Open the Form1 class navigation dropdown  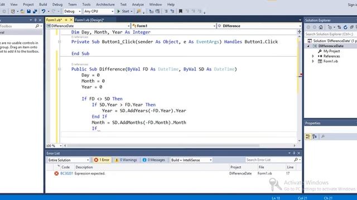(214, 26)
